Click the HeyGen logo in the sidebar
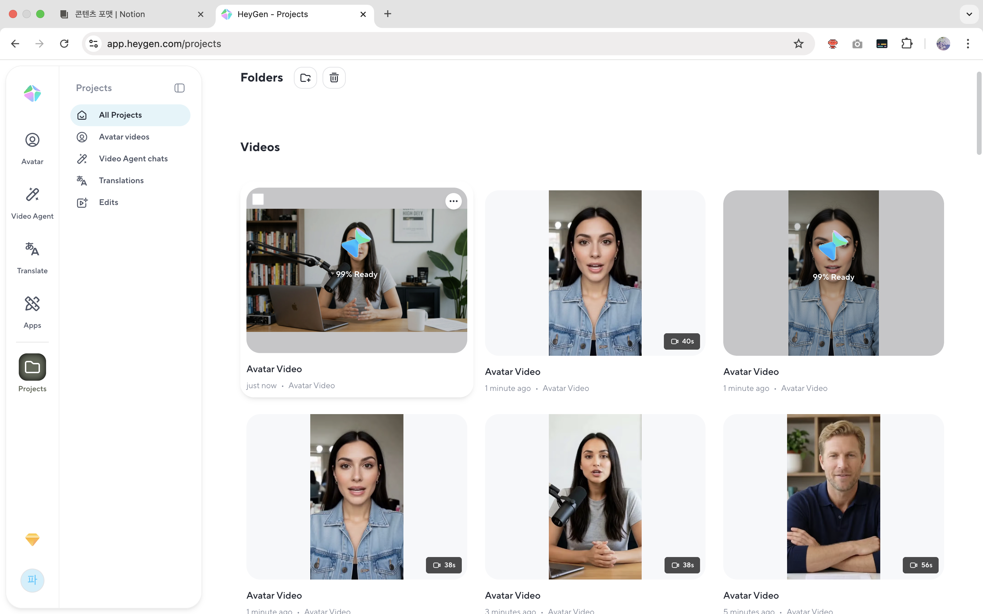 pos(32,94)
